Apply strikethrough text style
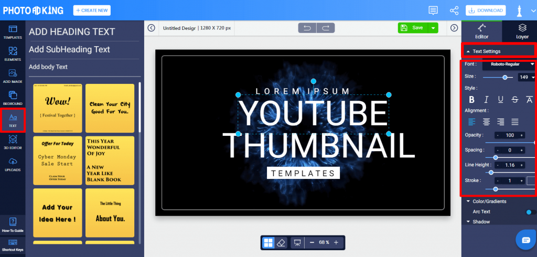Image resolution: width=537 pixels, height=257 pixels. [515, 99]
